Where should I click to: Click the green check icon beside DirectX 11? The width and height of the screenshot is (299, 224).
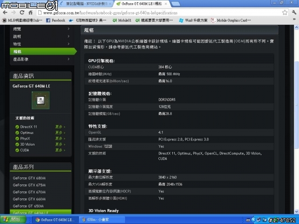[x=17, y=127]
